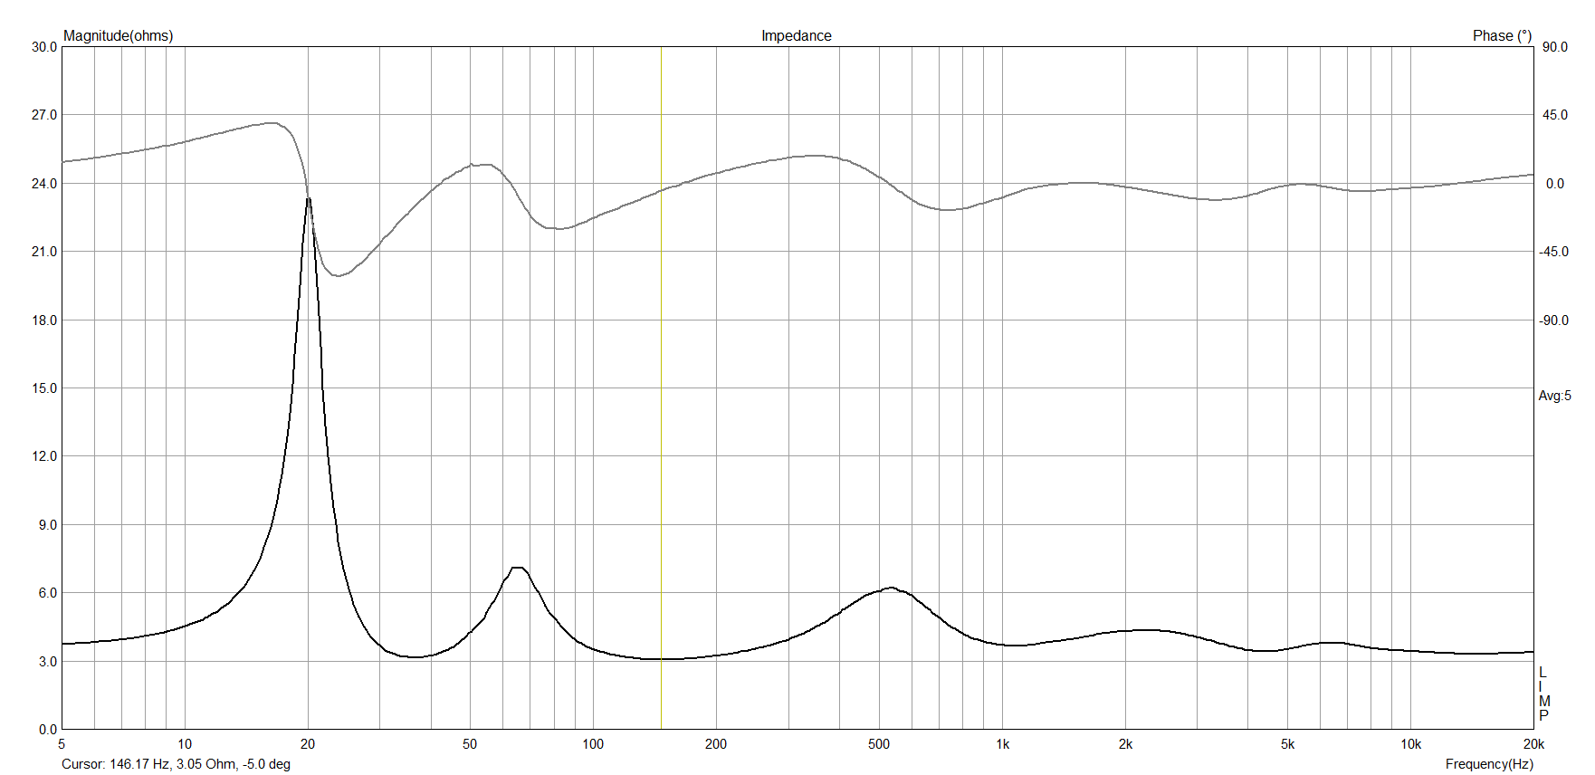Click the '30.0' magnitude axis value
The width and height of the screenshot is (1595, 775).
tap(44, 47)
